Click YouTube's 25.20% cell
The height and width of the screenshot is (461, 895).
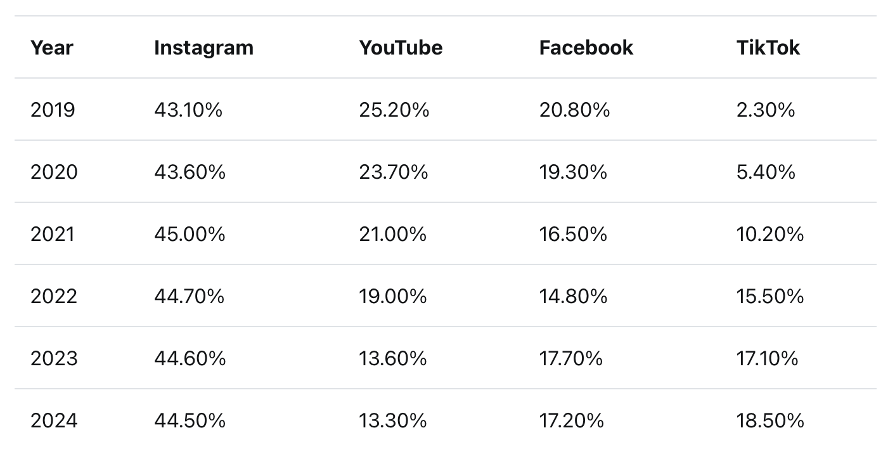click(394, 110)
